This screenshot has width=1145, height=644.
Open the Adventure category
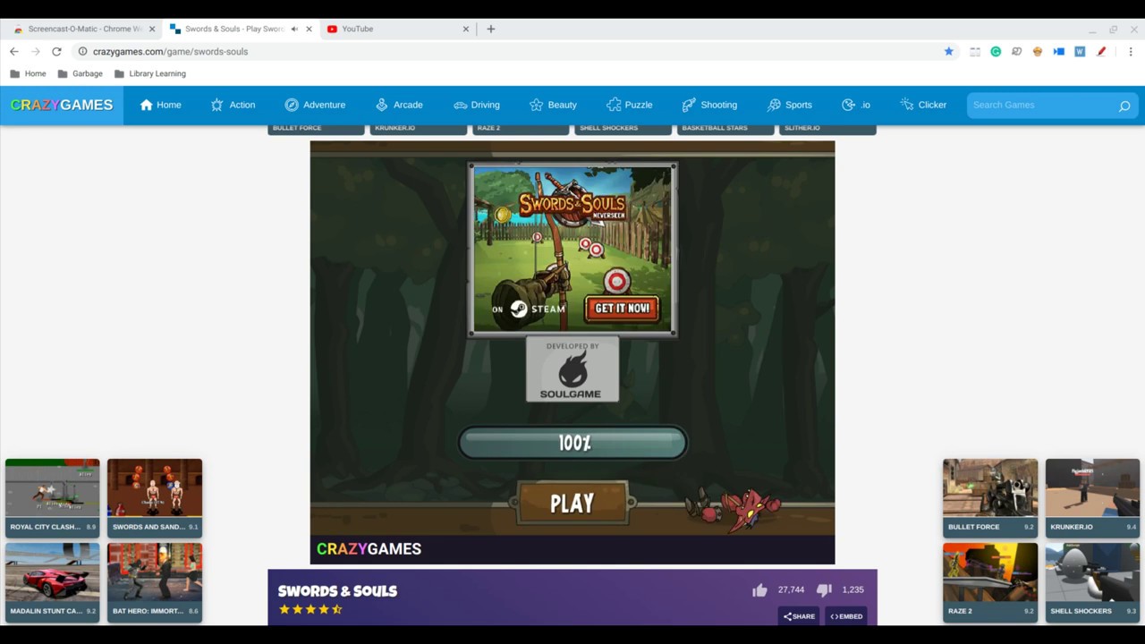coord(315,105)
